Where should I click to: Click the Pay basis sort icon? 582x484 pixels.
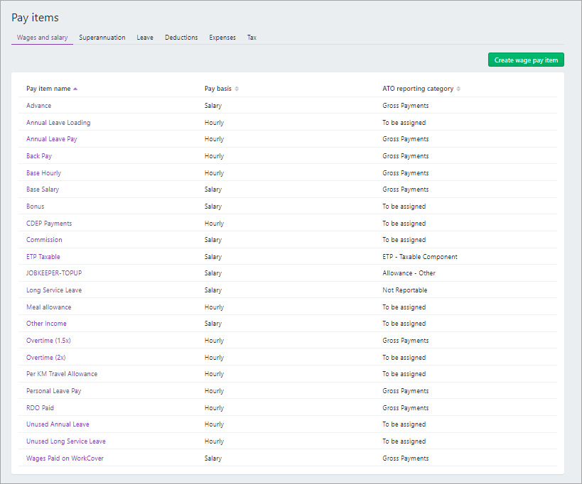(237, 89)
